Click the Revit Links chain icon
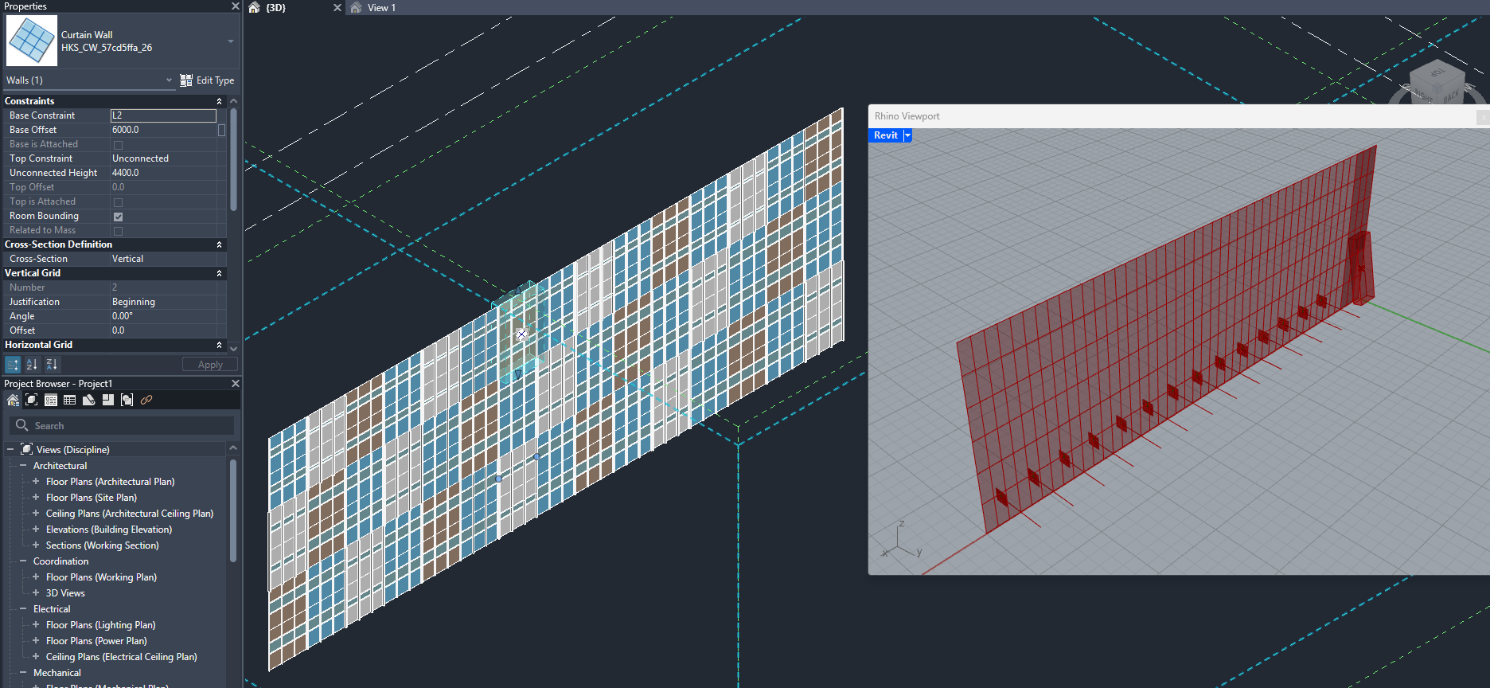The width and height of the screenshot is (1490, 688). coord(146,400)
